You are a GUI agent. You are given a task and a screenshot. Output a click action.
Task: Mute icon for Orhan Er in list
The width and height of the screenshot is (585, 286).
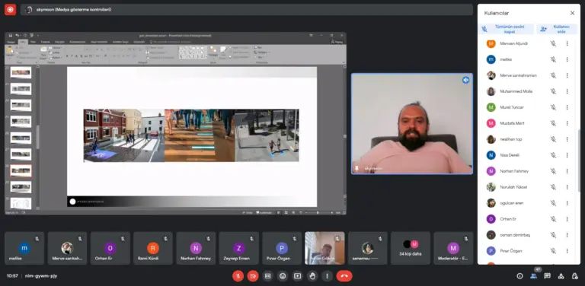tap(553, 219)
